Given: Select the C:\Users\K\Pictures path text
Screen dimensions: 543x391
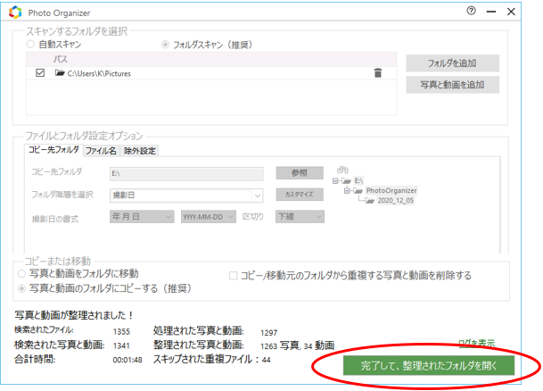Looking at the screenshot, I should click(x=99, y=73).
